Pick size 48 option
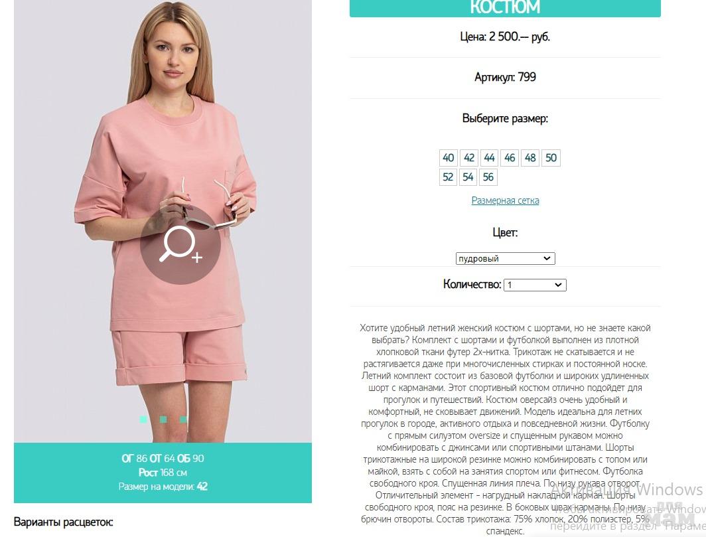The height and width of the screenshot is (537, 706). (530, 158)
